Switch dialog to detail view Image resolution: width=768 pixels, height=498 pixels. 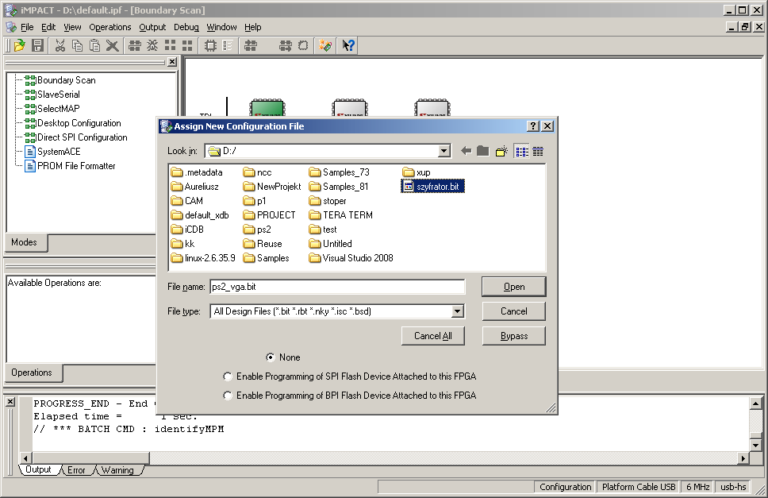[538, 152]
